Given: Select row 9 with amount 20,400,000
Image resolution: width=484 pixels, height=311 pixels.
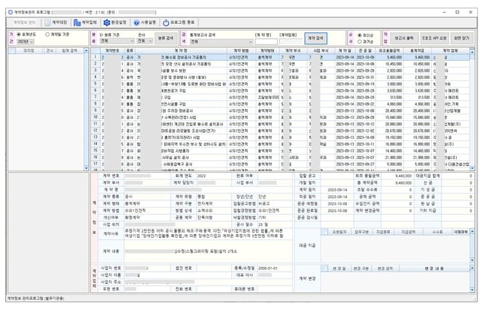Looking at the screenshot, I should (280, 111).
